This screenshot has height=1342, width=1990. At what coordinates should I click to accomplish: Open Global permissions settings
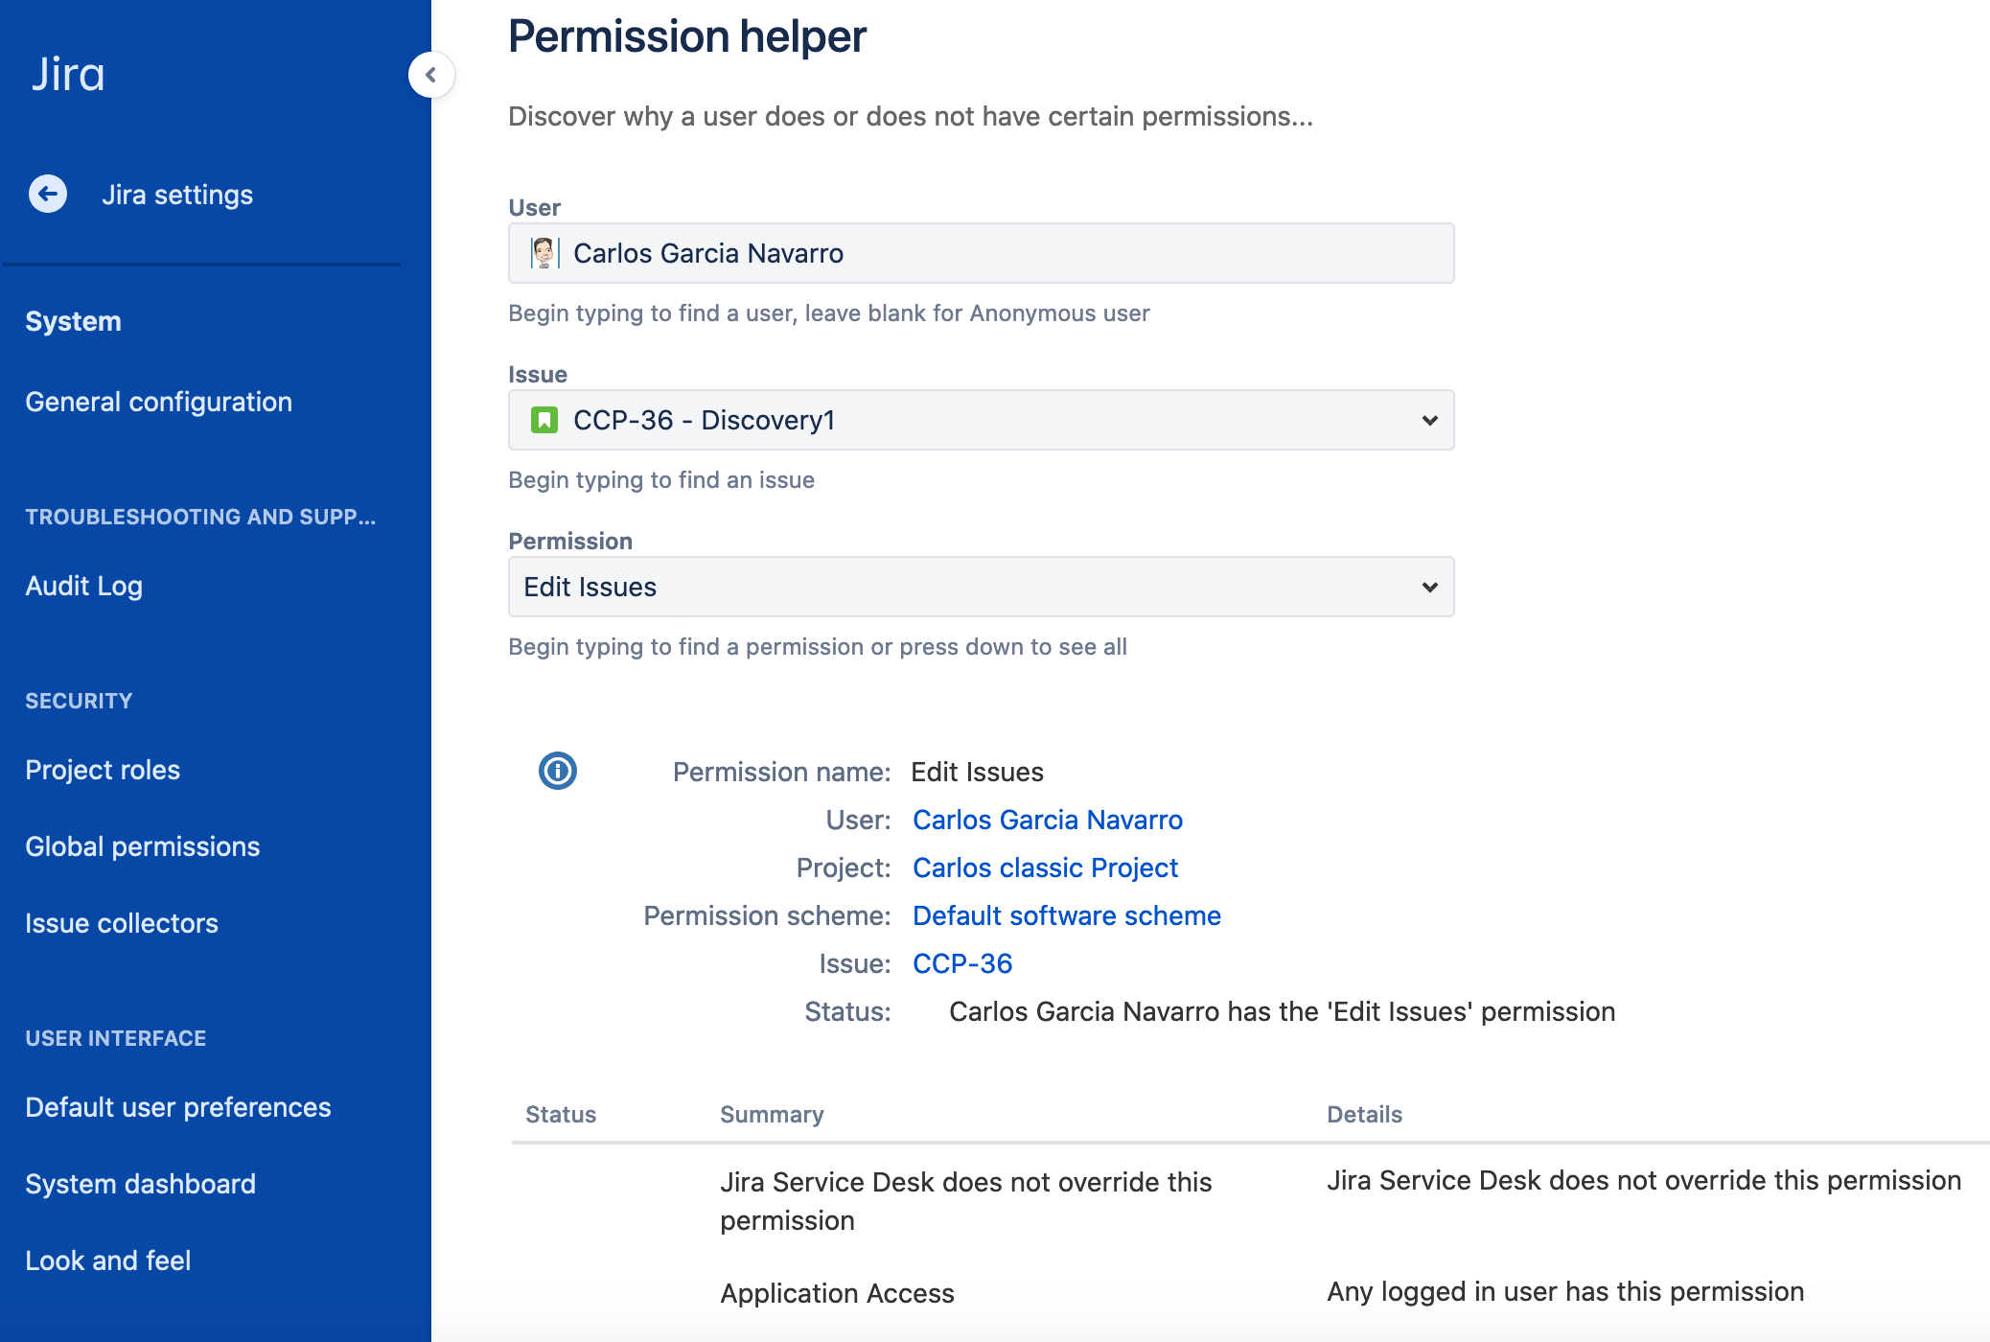143,845
